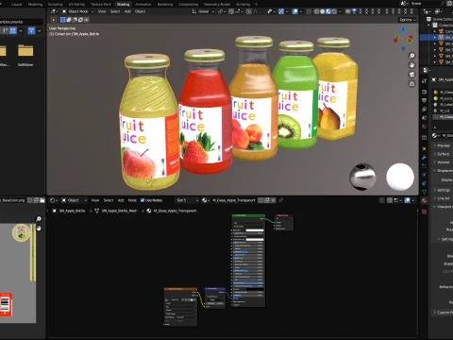
Task: Toggle viewport overlays
Action: [295, 11]
